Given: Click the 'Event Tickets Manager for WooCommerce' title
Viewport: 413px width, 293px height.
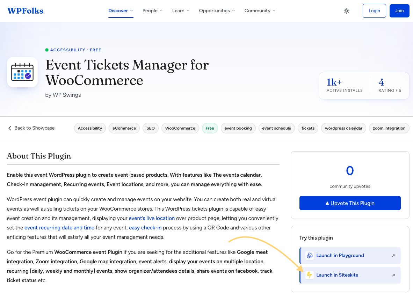Looking at the screenshot, I should (127, 72).
